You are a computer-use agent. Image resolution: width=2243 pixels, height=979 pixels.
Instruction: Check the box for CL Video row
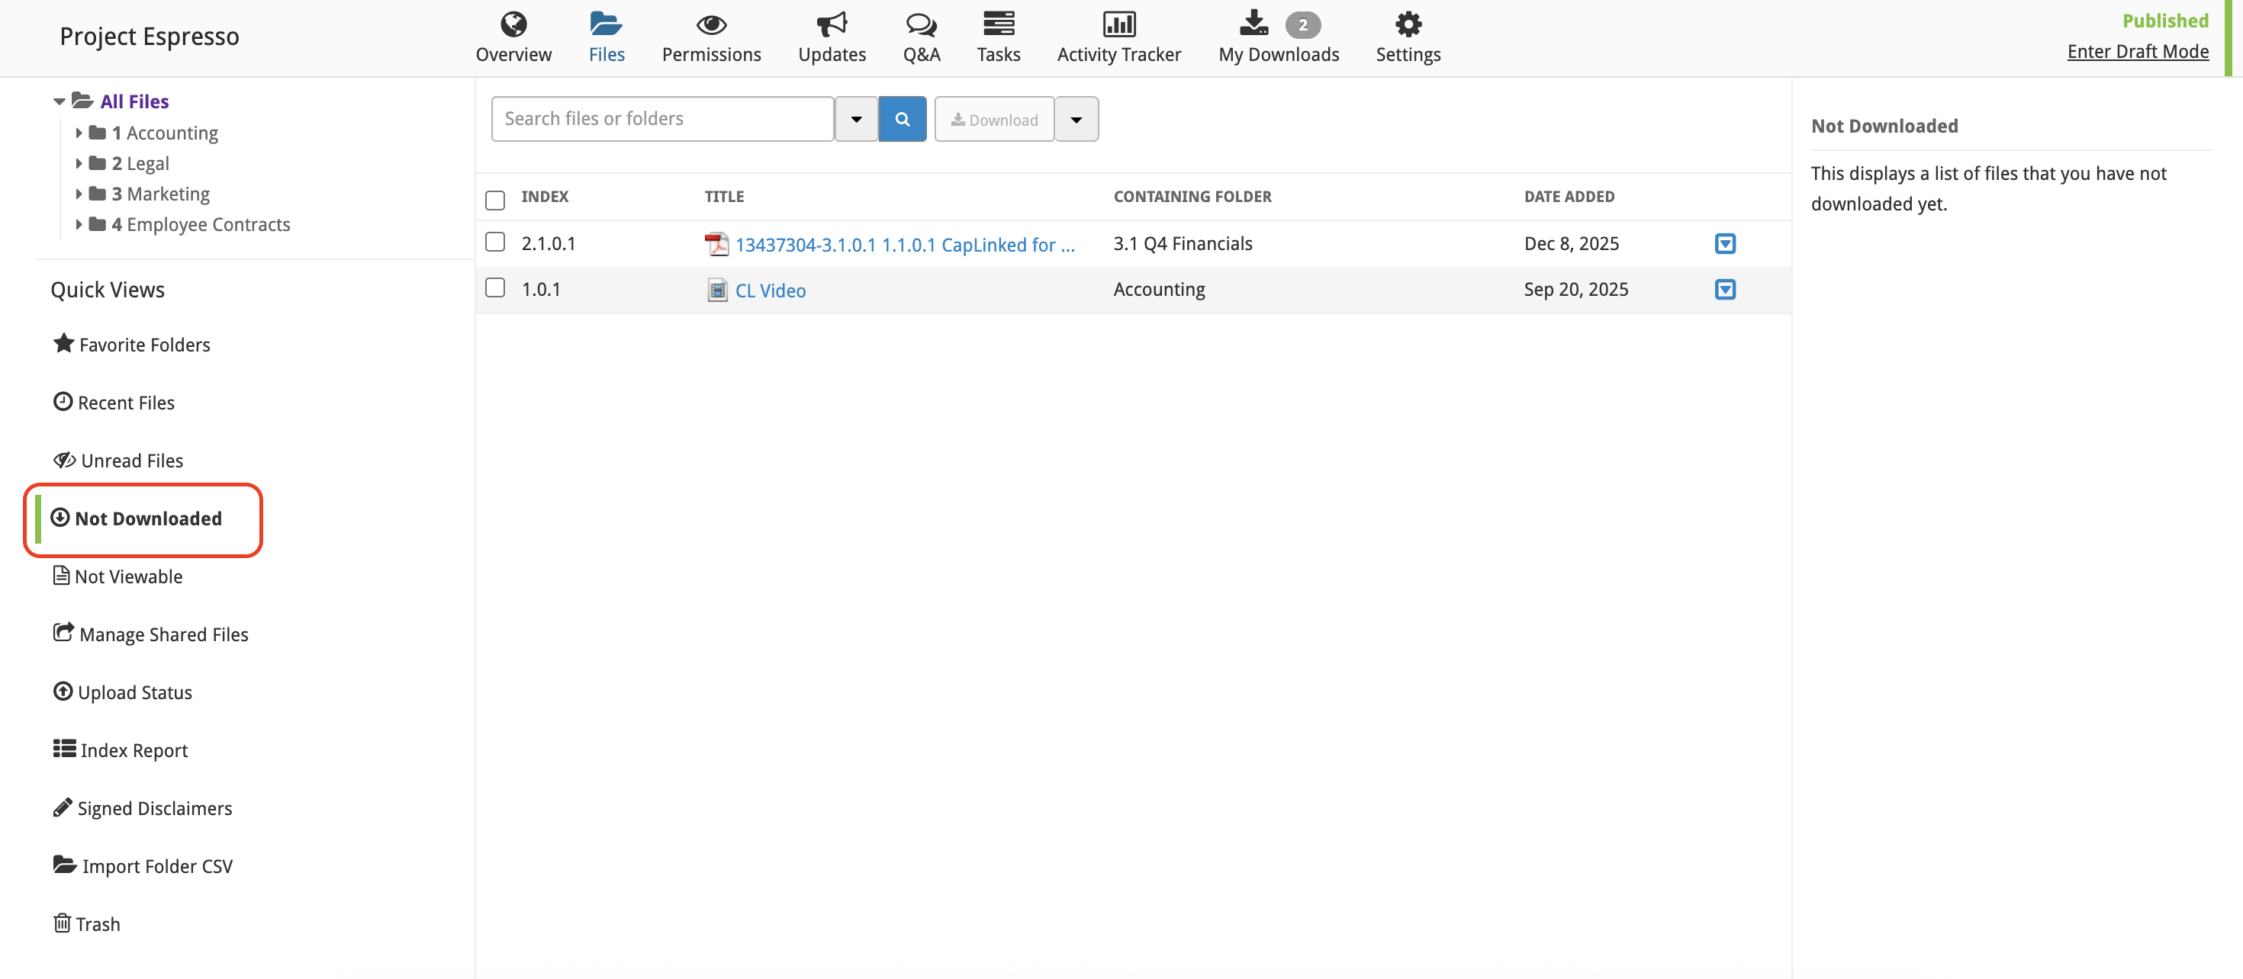click(x=494, y=288)
